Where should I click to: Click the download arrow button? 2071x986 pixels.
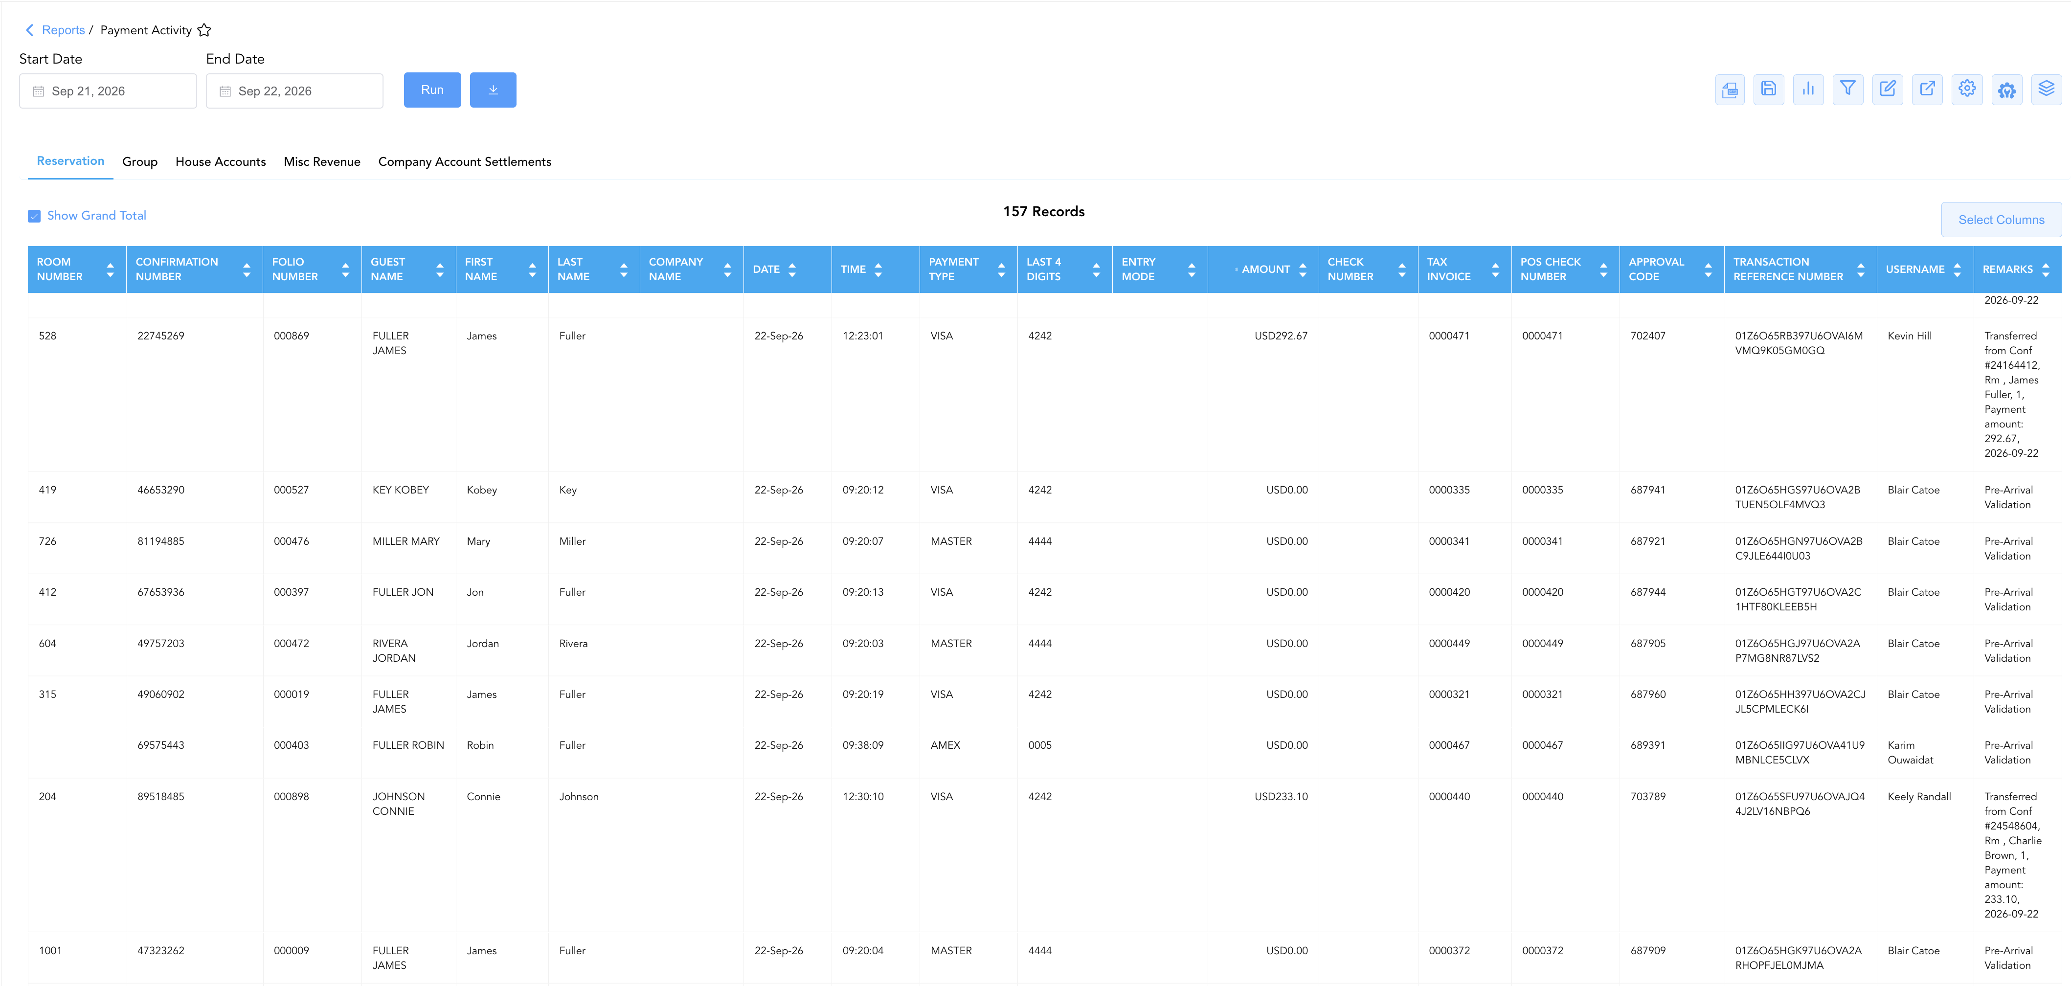[493, 90]
